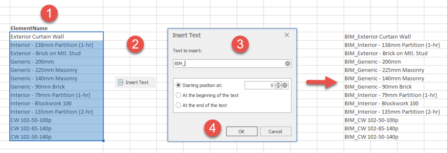This screenshot has width=447, height=153.
Task: Click result 'BIM_Interior - 138mm Partition (1-hr)'
Action: (x=392, y=45)
